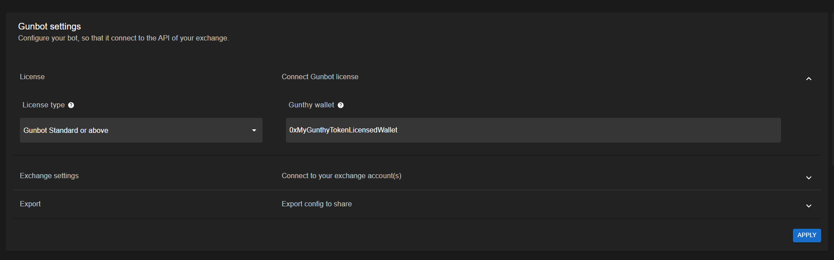
Task: Collapse the License section with the up chevron
Action: 809,79
